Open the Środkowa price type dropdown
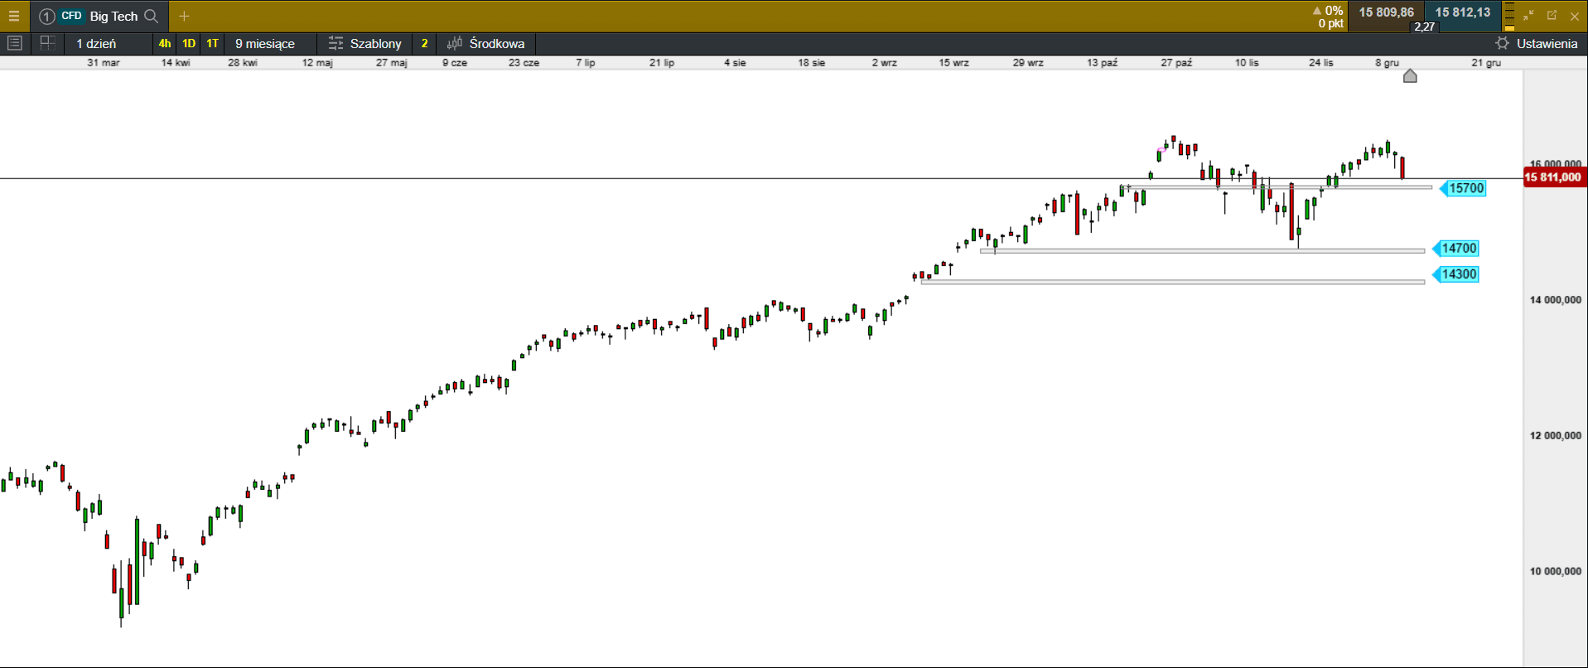Image resolution: width=1588 pixels, height=668 pixels. 486,43
